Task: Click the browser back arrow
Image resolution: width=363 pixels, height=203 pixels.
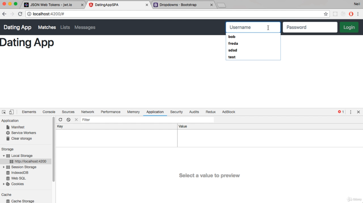Action: [4, 14]
